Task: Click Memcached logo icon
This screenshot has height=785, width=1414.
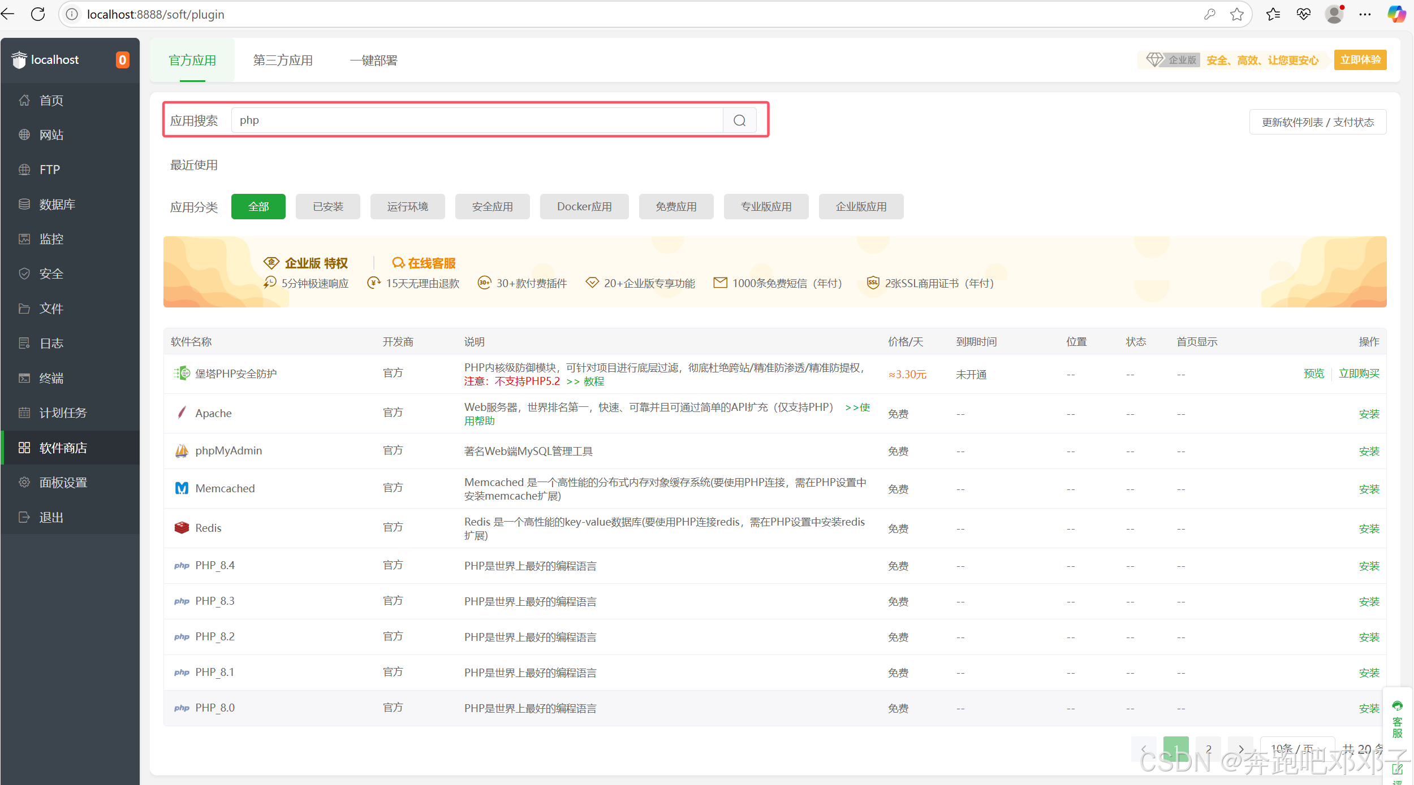Action: 182,488
